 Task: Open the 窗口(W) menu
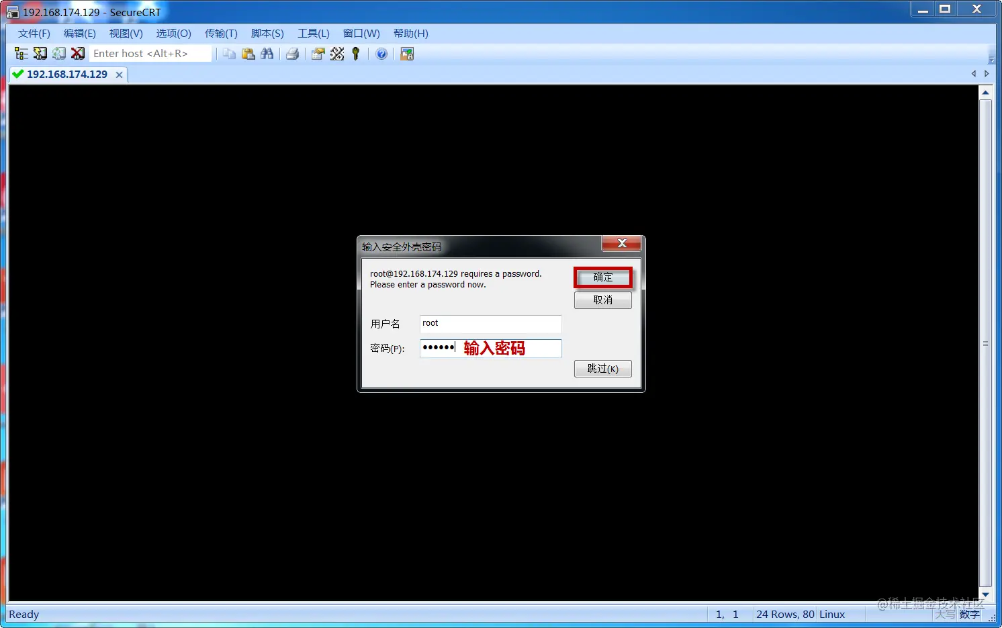click(361, 34)
